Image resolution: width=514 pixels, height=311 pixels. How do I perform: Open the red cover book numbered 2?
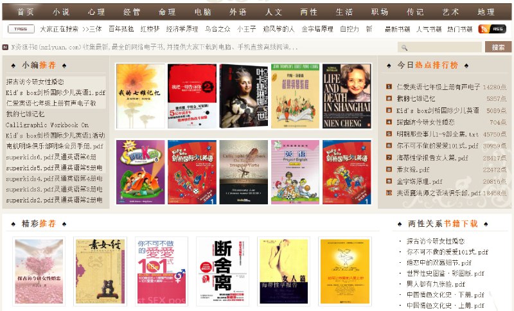point(192,96)
